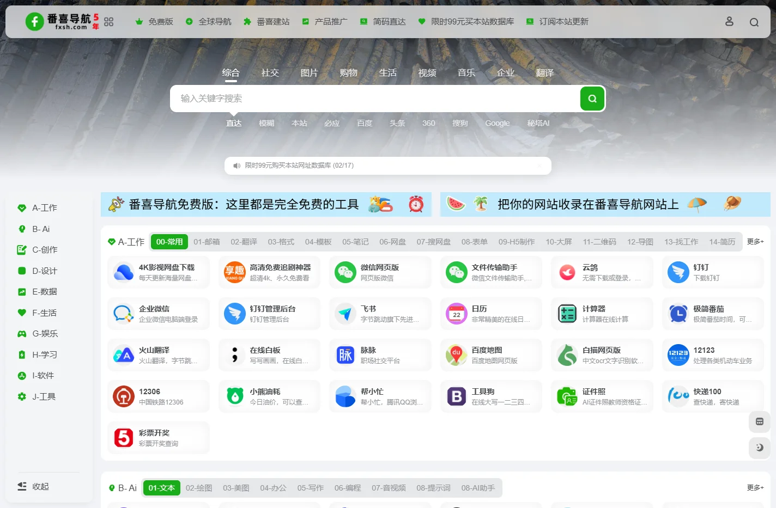
Task: Open the grid apps icon beside logo
Action: [109, 22]
